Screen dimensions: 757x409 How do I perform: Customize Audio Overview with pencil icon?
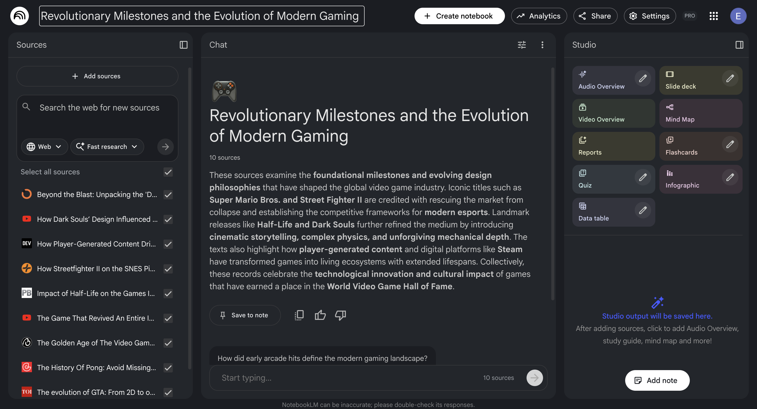(x=643, y=79)
